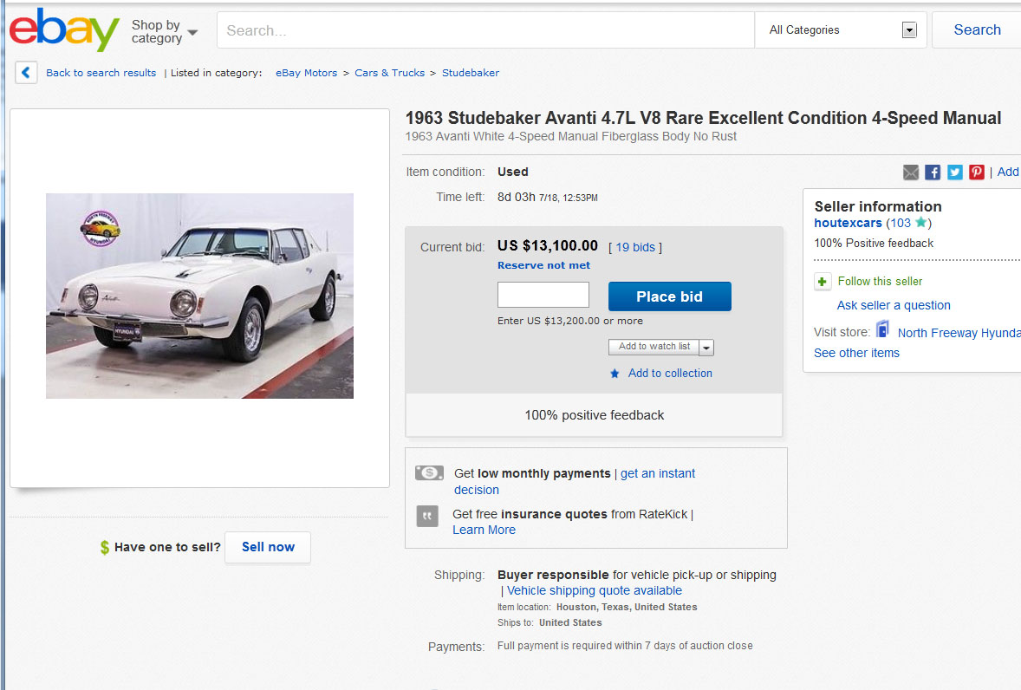This screenshot has height=690, width=1021.
Task: Click the Sell now button
Action: (x=268, y=547)
